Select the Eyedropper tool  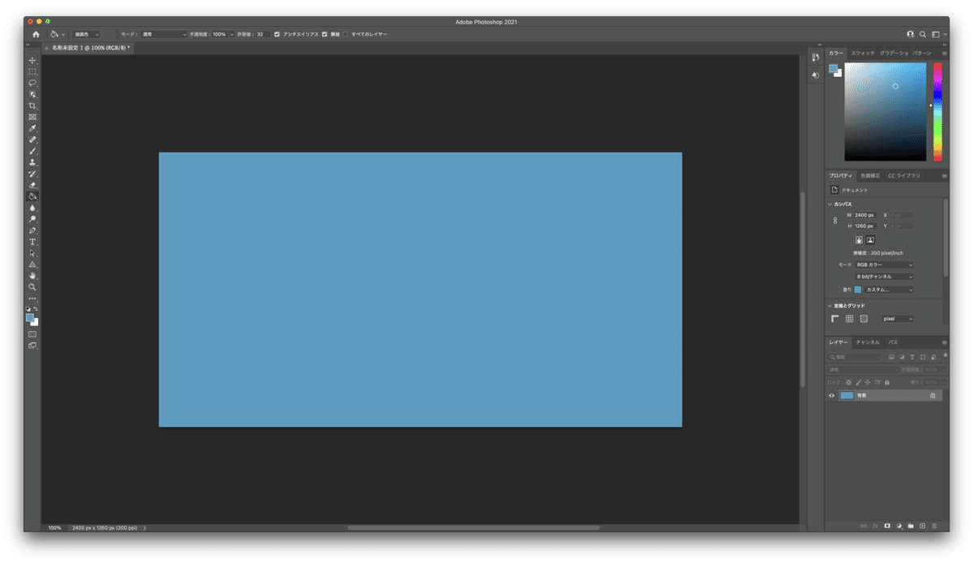pyautogui.click(x=32, y=128)
